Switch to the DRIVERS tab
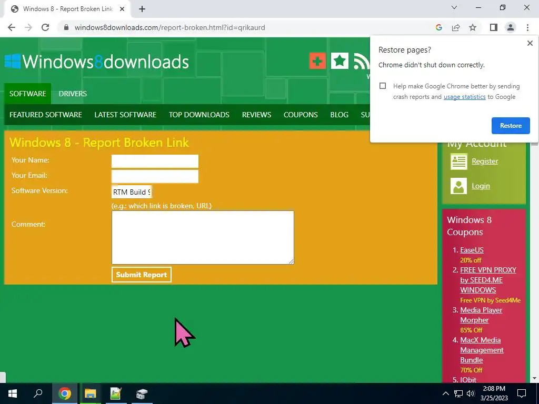Screen dimensions: 539x404 73,94
